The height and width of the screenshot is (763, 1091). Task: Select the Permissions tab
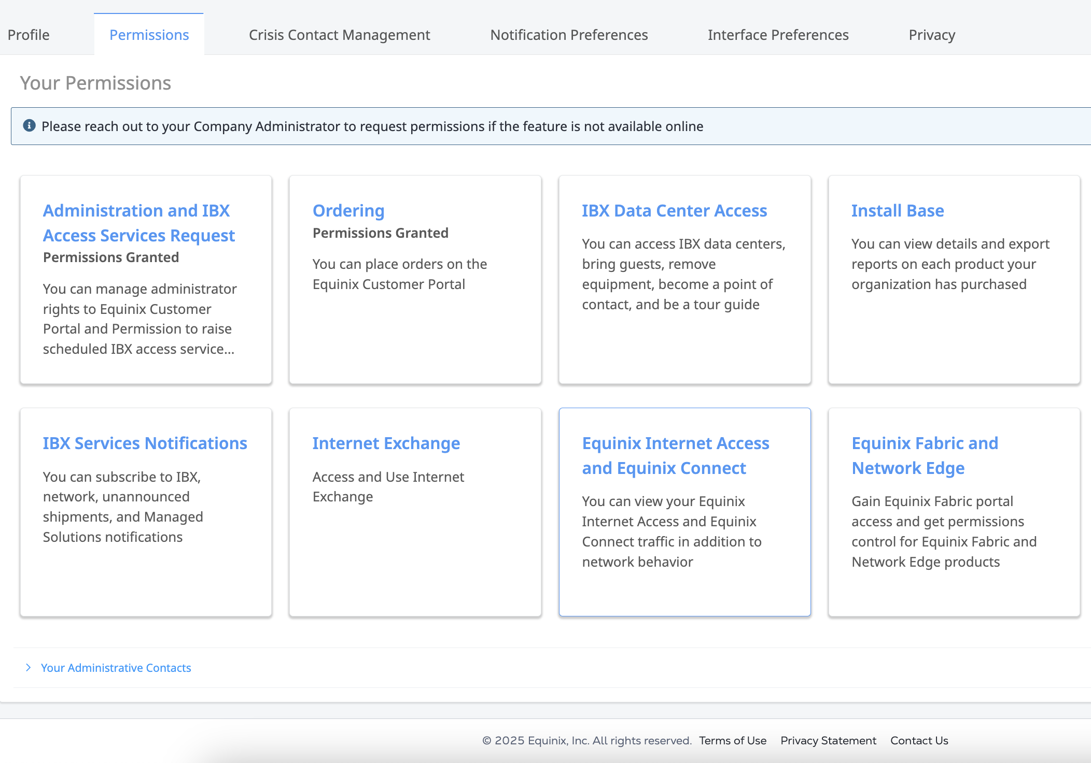[149, 35]
